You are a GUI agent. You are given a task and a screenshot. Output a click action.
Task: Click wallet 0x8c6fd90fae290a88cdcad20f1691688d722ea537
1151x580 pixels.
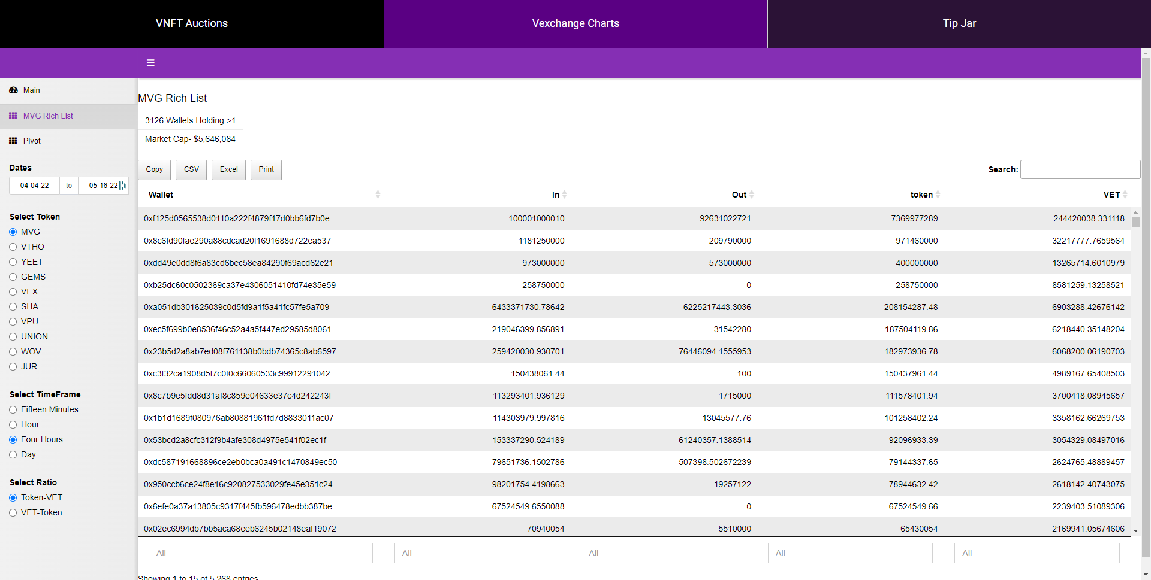[237, 241]
